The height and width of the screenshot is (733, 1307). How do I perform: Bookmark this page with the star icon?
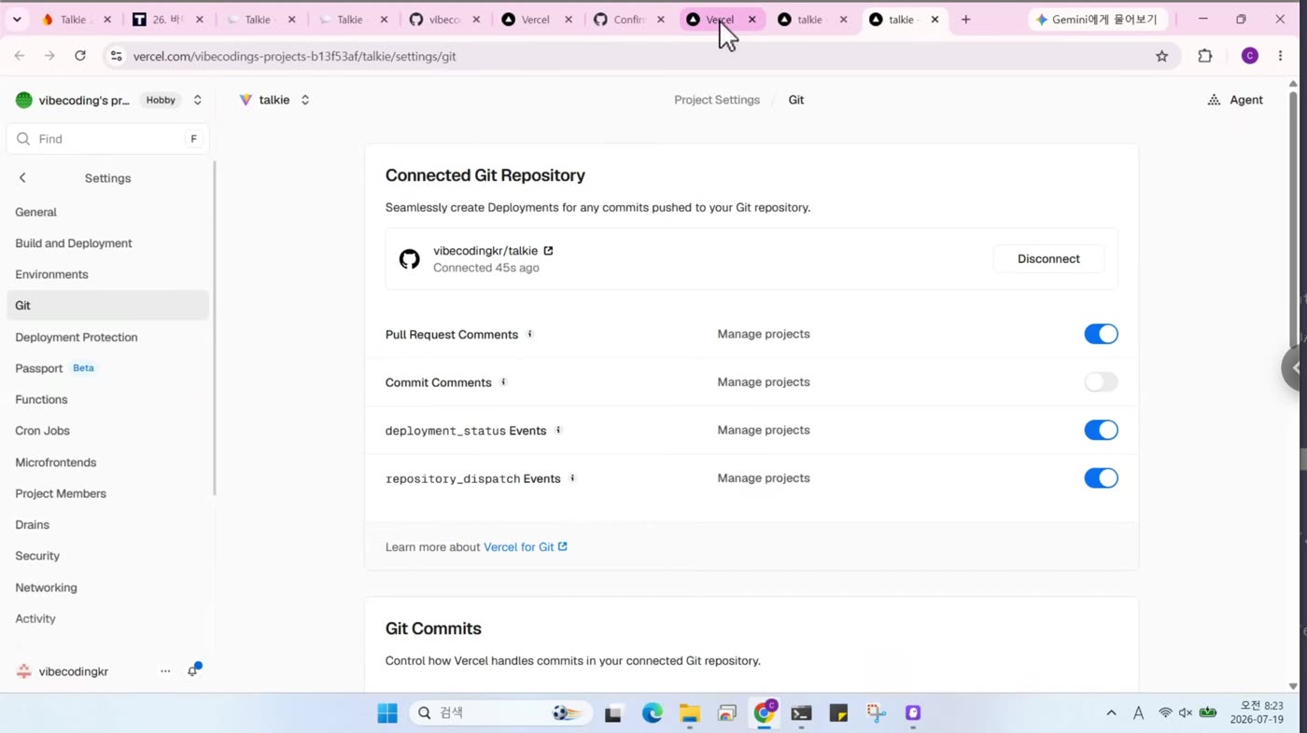point(1161,56)
